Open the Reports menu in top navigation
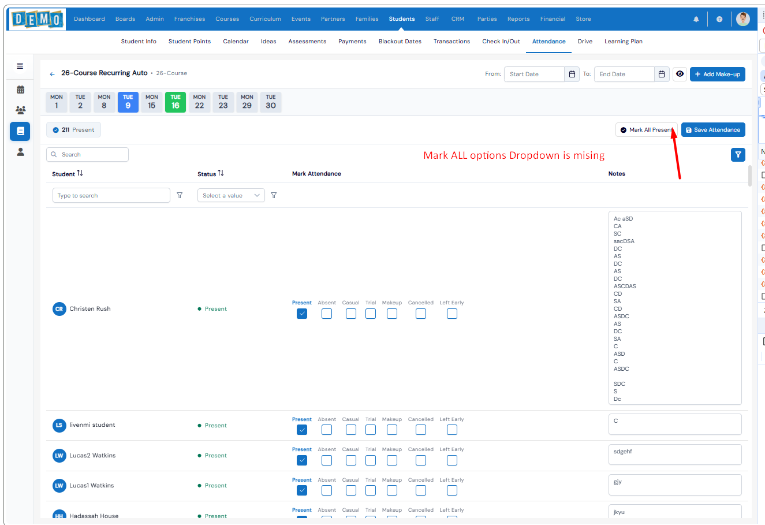The image size is (765, 525). [x=518, y=19]
